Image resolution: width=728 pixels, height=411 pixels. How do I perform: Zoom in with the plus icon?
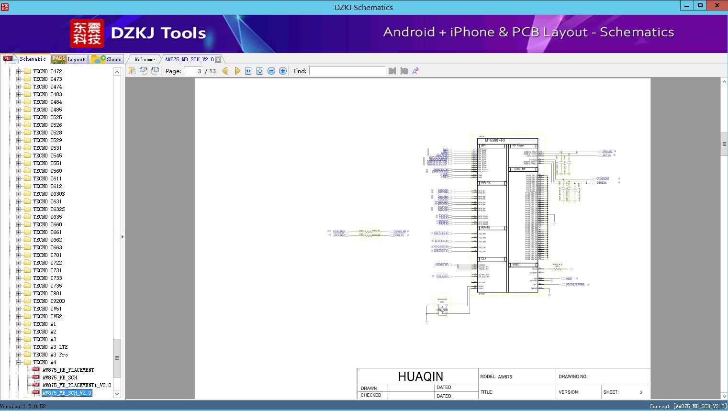pyautogui.click(x=283, y=71)
